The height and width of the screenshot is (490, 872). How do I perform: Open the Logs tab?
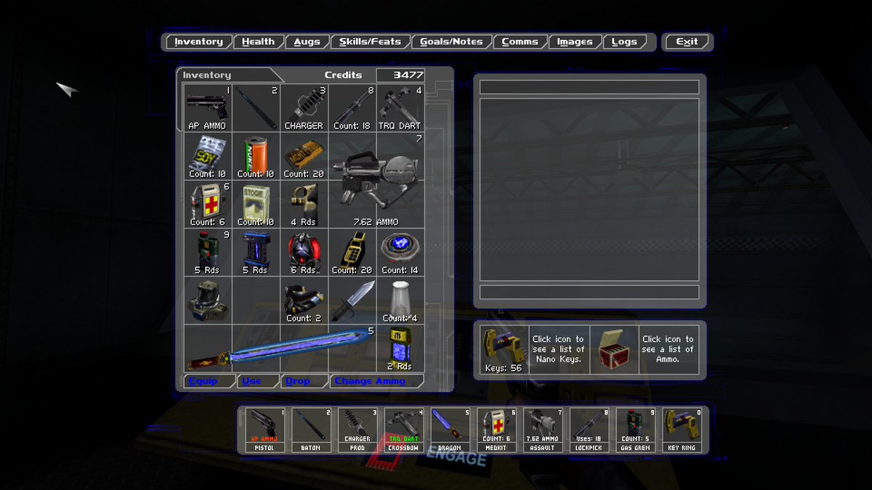click(x=624, y=42)
